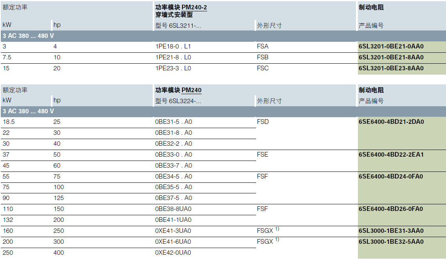Click the PM240-2 power module heading
This screenshot has width=446, height=259.
[x=181, y=7]
